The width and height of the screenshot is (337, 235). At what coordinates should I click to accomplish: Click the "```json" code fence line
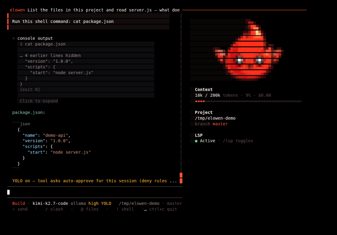[21, 124]
